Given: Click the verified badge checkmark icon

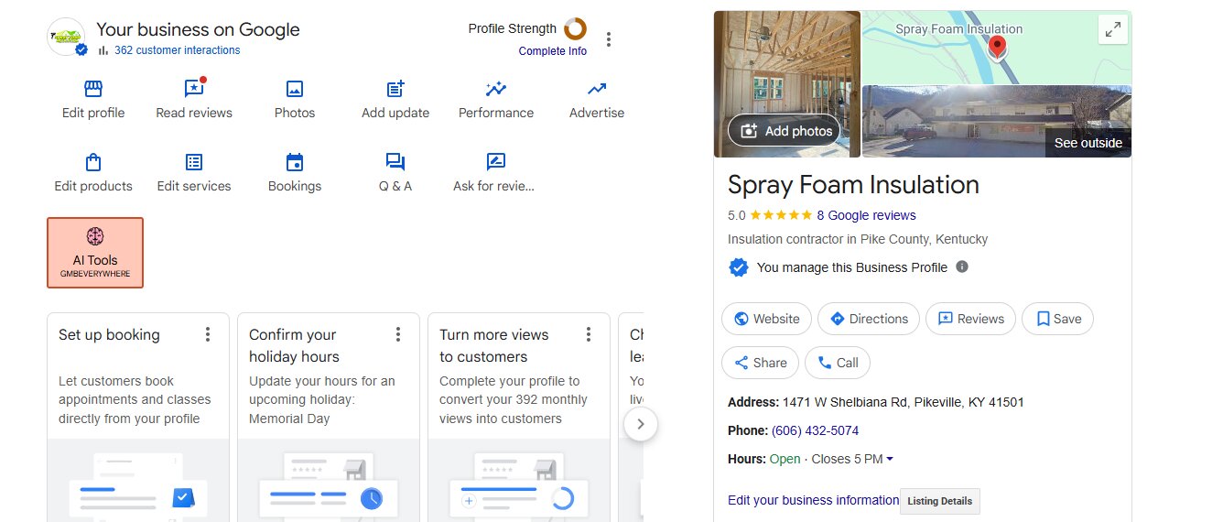Looking at the screenshot, I should coord(738,267).
